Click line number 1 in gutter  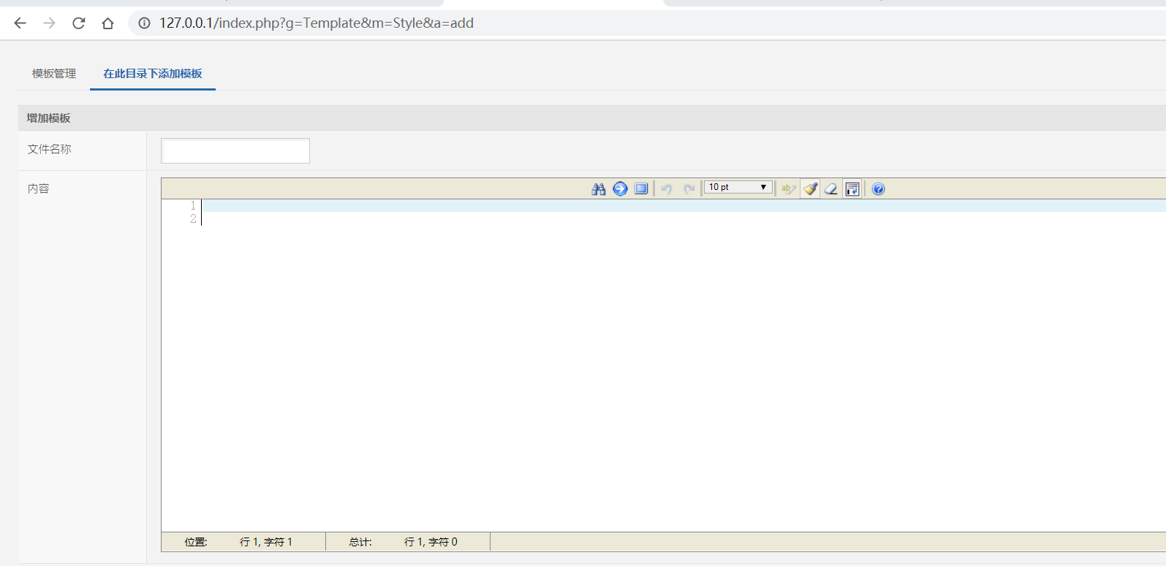point(193,206)
